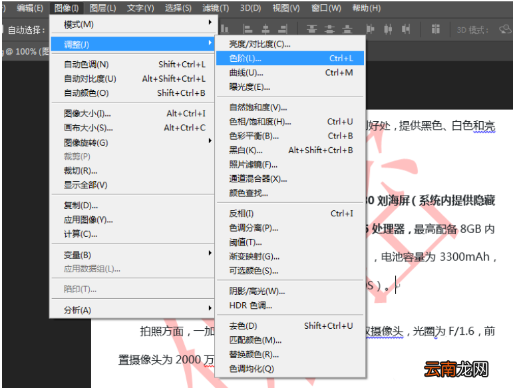Click the distribute vertical centers icon
Screen dimensions: 513x388
pos(329,29)
